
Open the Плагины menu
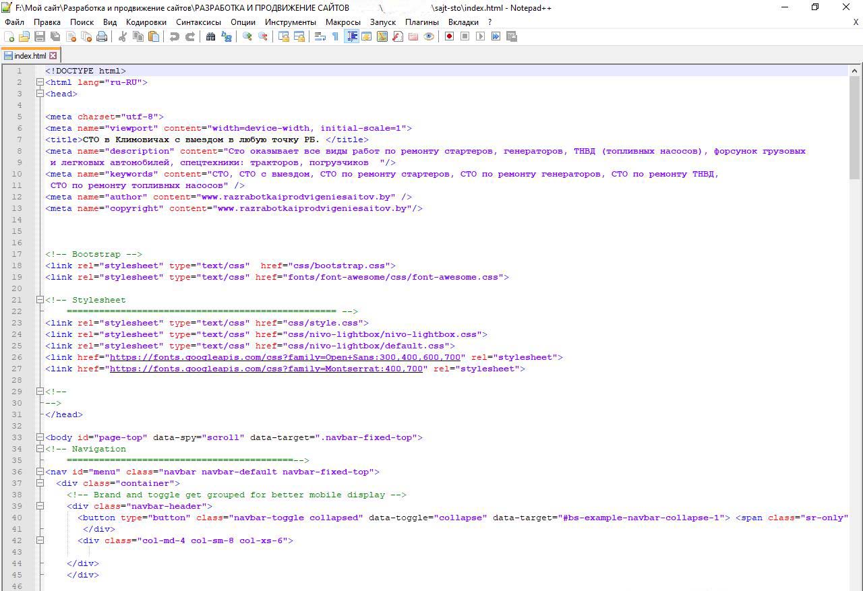pos(421,22)
